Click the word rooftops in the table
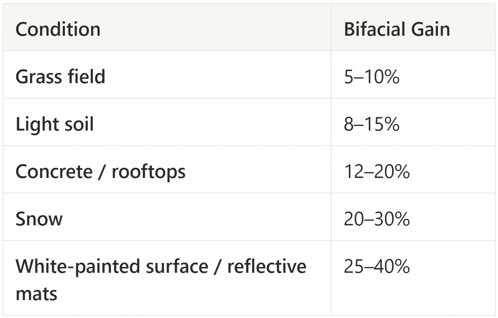The image size is (498, 318). (148, 172)
